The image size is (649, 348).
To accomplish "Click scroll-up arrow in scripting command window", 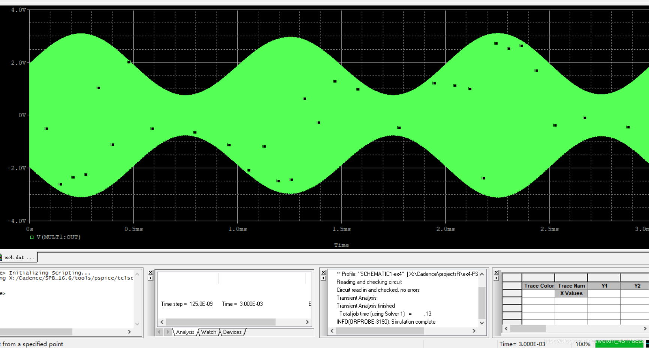I will (x=137, y=274).
